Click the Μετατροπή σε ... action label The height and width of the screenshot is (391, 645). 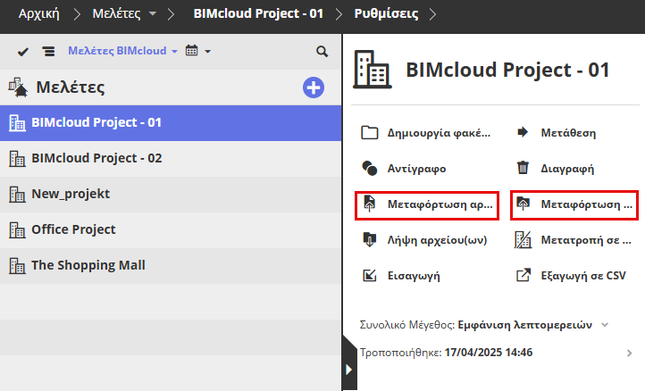click(586, 240)
